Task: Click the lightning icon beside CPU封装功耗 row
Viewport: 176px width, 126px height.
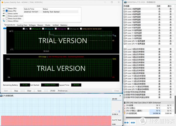Action: 125,113
